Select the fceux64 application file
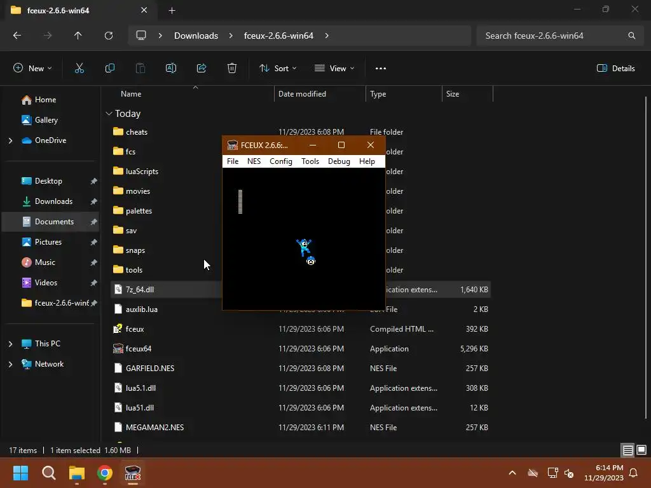This screenshot has width=651, height=488. [138, 349]
